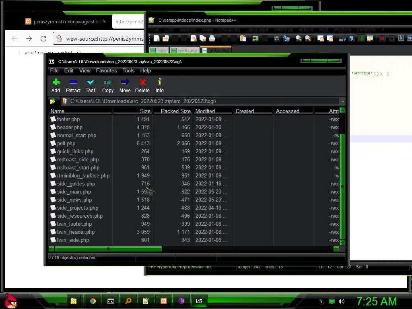The height and width of the screenshot is (309, 412).
Task: Expand the 7-Zip path history dropdown
Action: 343,101
